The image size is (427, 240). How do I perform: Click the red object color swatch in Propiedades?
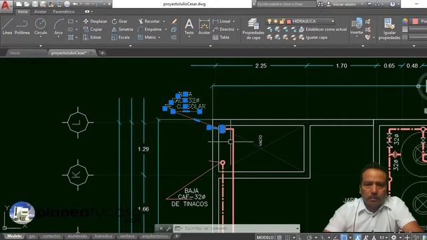click(x=415, y=21)
